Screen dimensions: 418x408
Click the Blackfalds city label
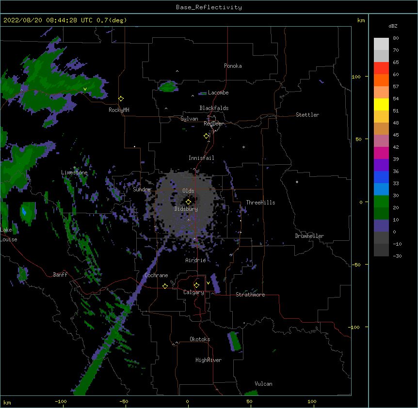pos(214,108)
